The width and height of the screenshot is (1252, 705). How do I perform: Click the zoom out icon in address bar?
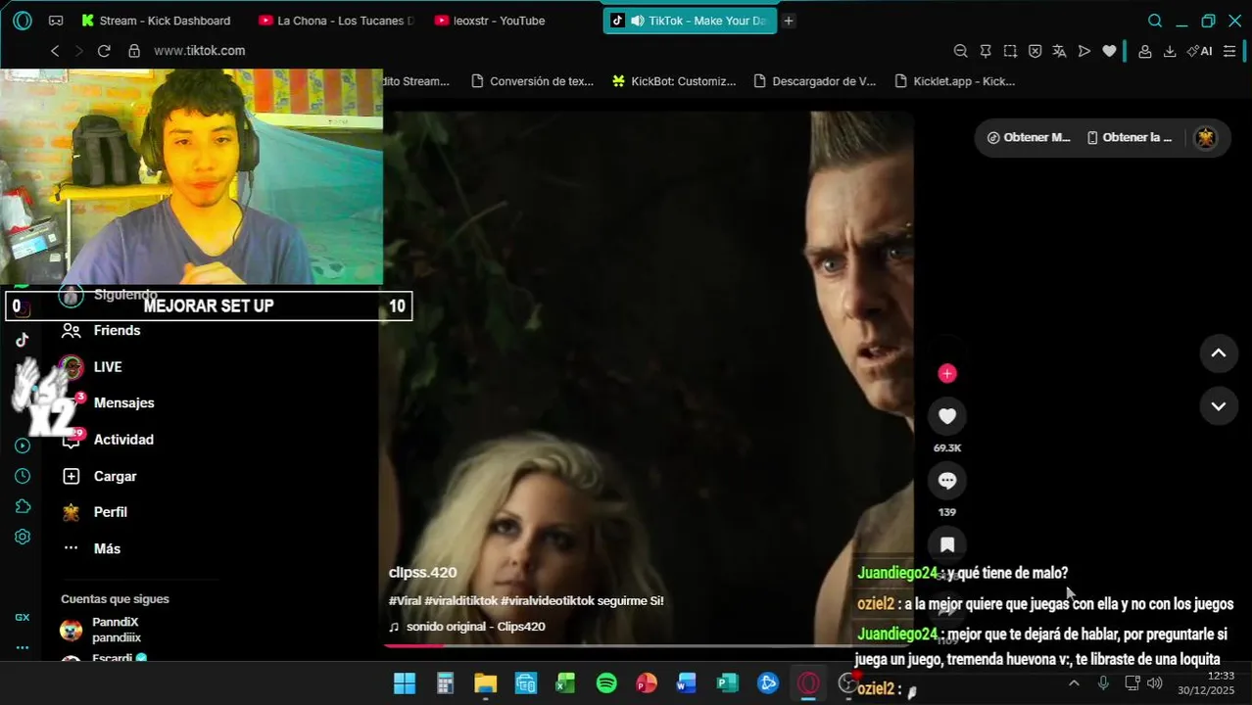point(961,51)
